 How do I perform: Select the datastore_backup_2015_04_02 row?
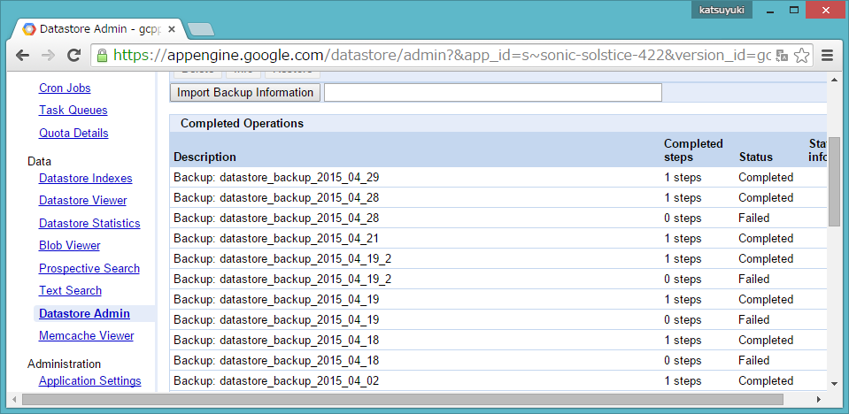(498, 381)
